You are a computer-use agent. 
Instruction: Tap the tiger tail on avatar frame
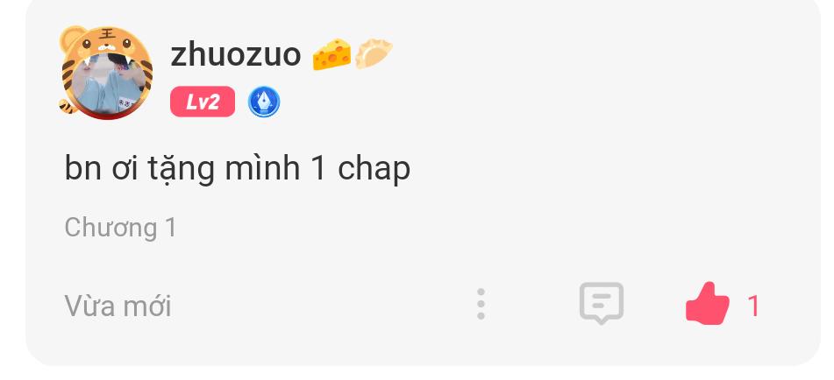(x=68, y=106)
